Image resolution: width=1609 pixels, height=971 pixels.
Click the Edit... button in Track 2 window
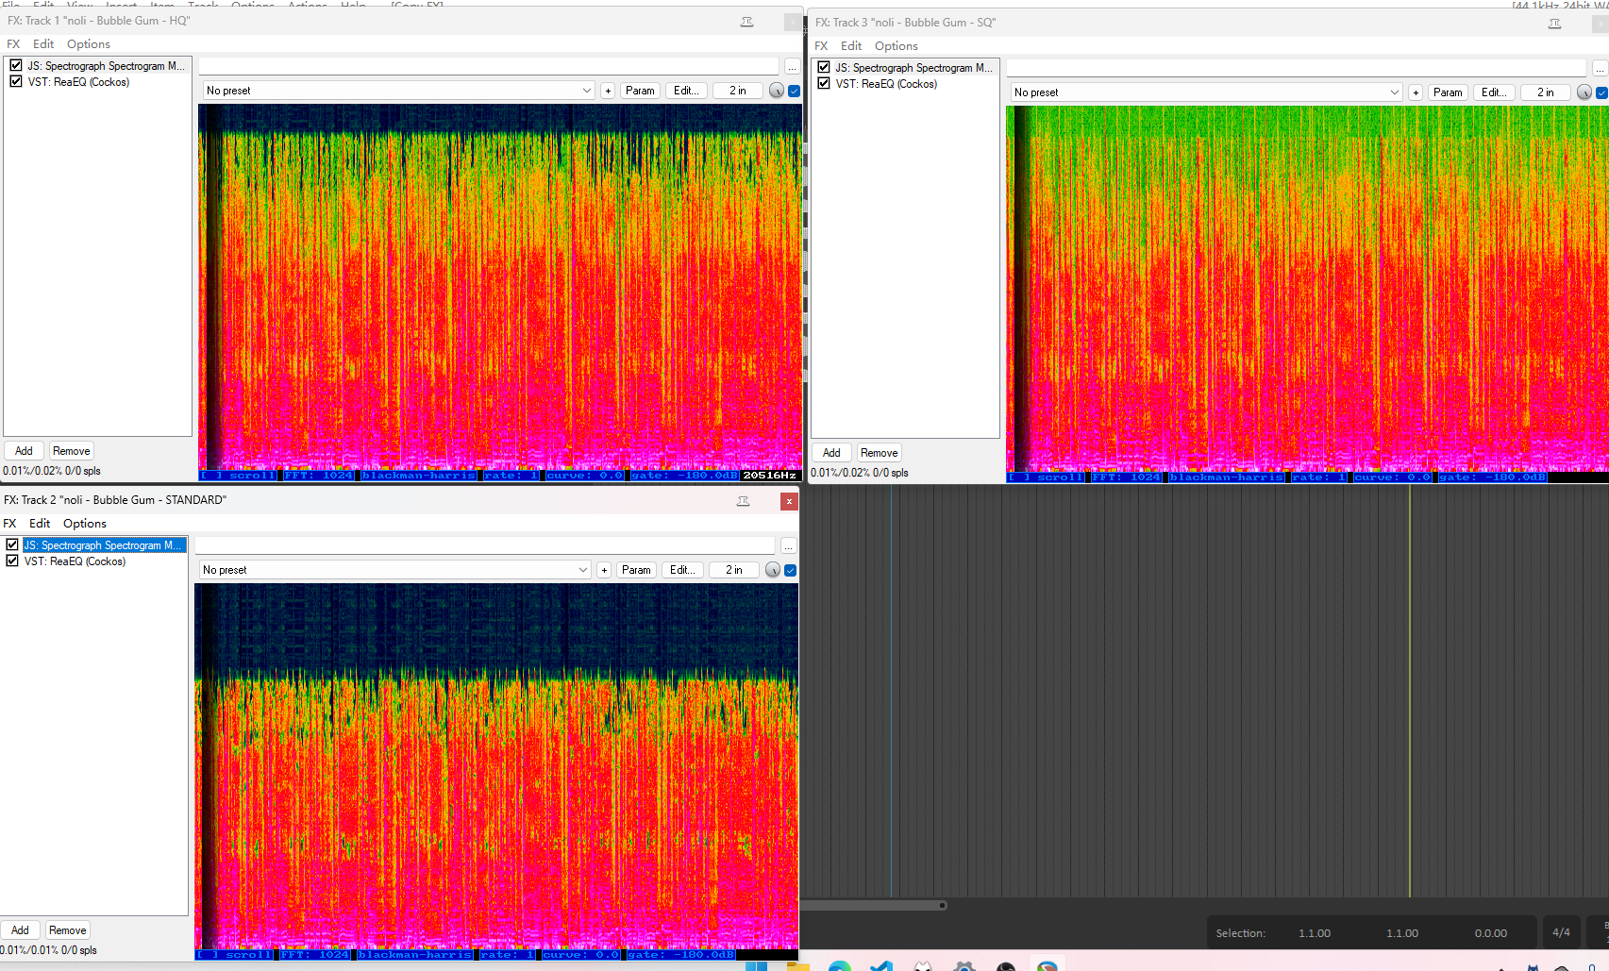click(682, 570)
